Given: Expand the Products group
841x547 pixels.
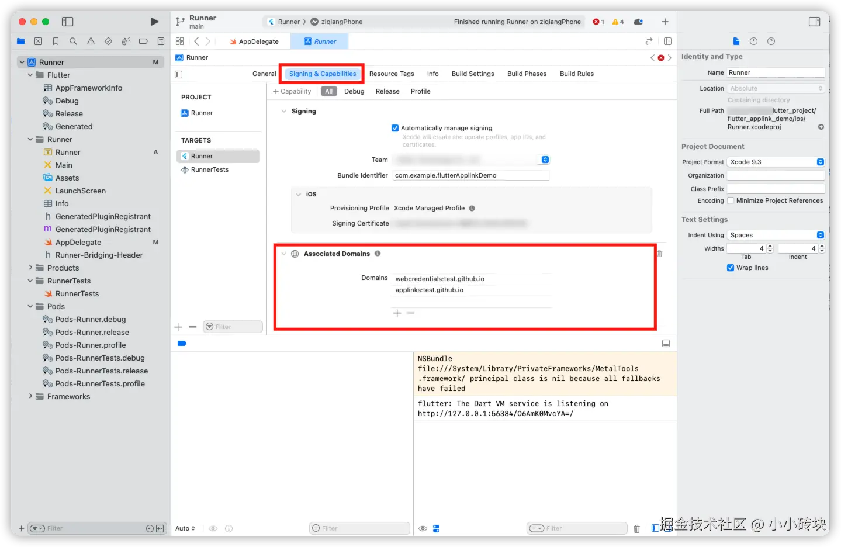Looking at the screenshot, I should [x=30, y=268].
